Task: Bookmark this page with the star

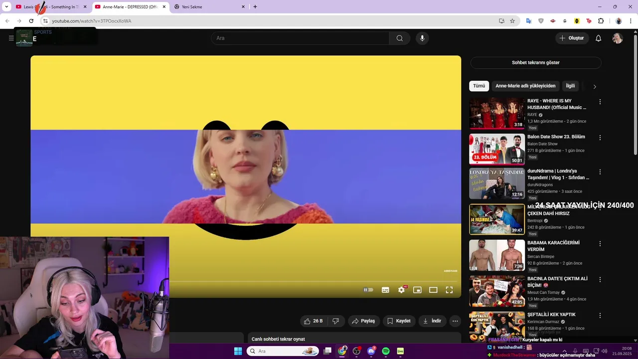Action: 512,21
